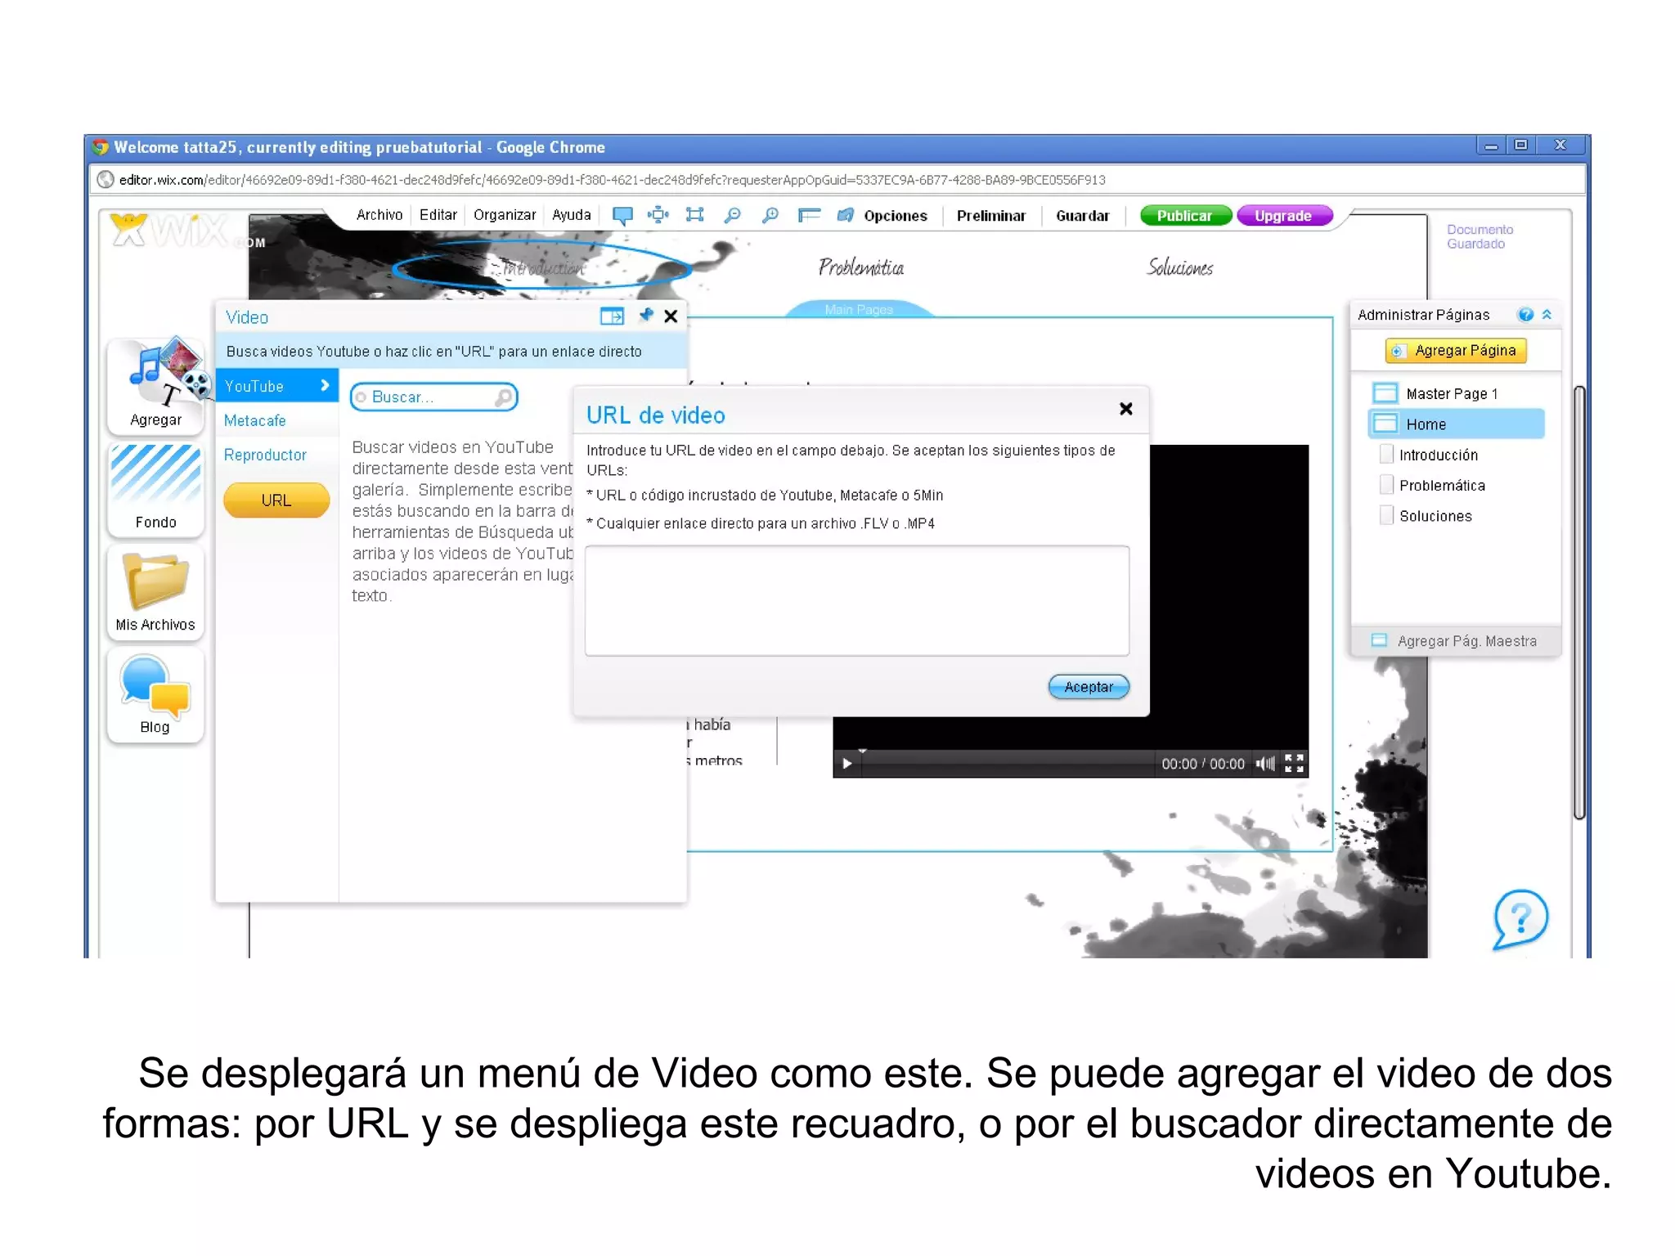
Task: Open the Archivo menu
Action: (x=379, y=215)
